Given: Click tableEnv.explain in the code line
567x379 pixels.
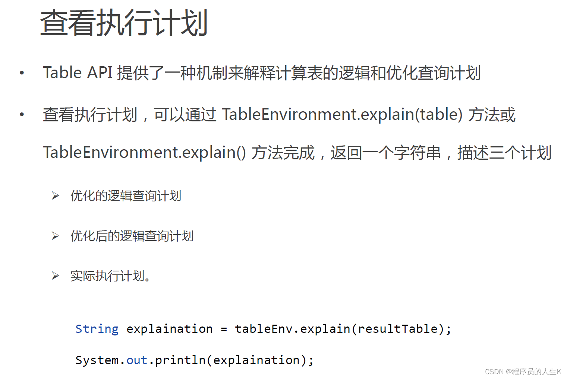Looking at the screenshot, I should point(293,329).
